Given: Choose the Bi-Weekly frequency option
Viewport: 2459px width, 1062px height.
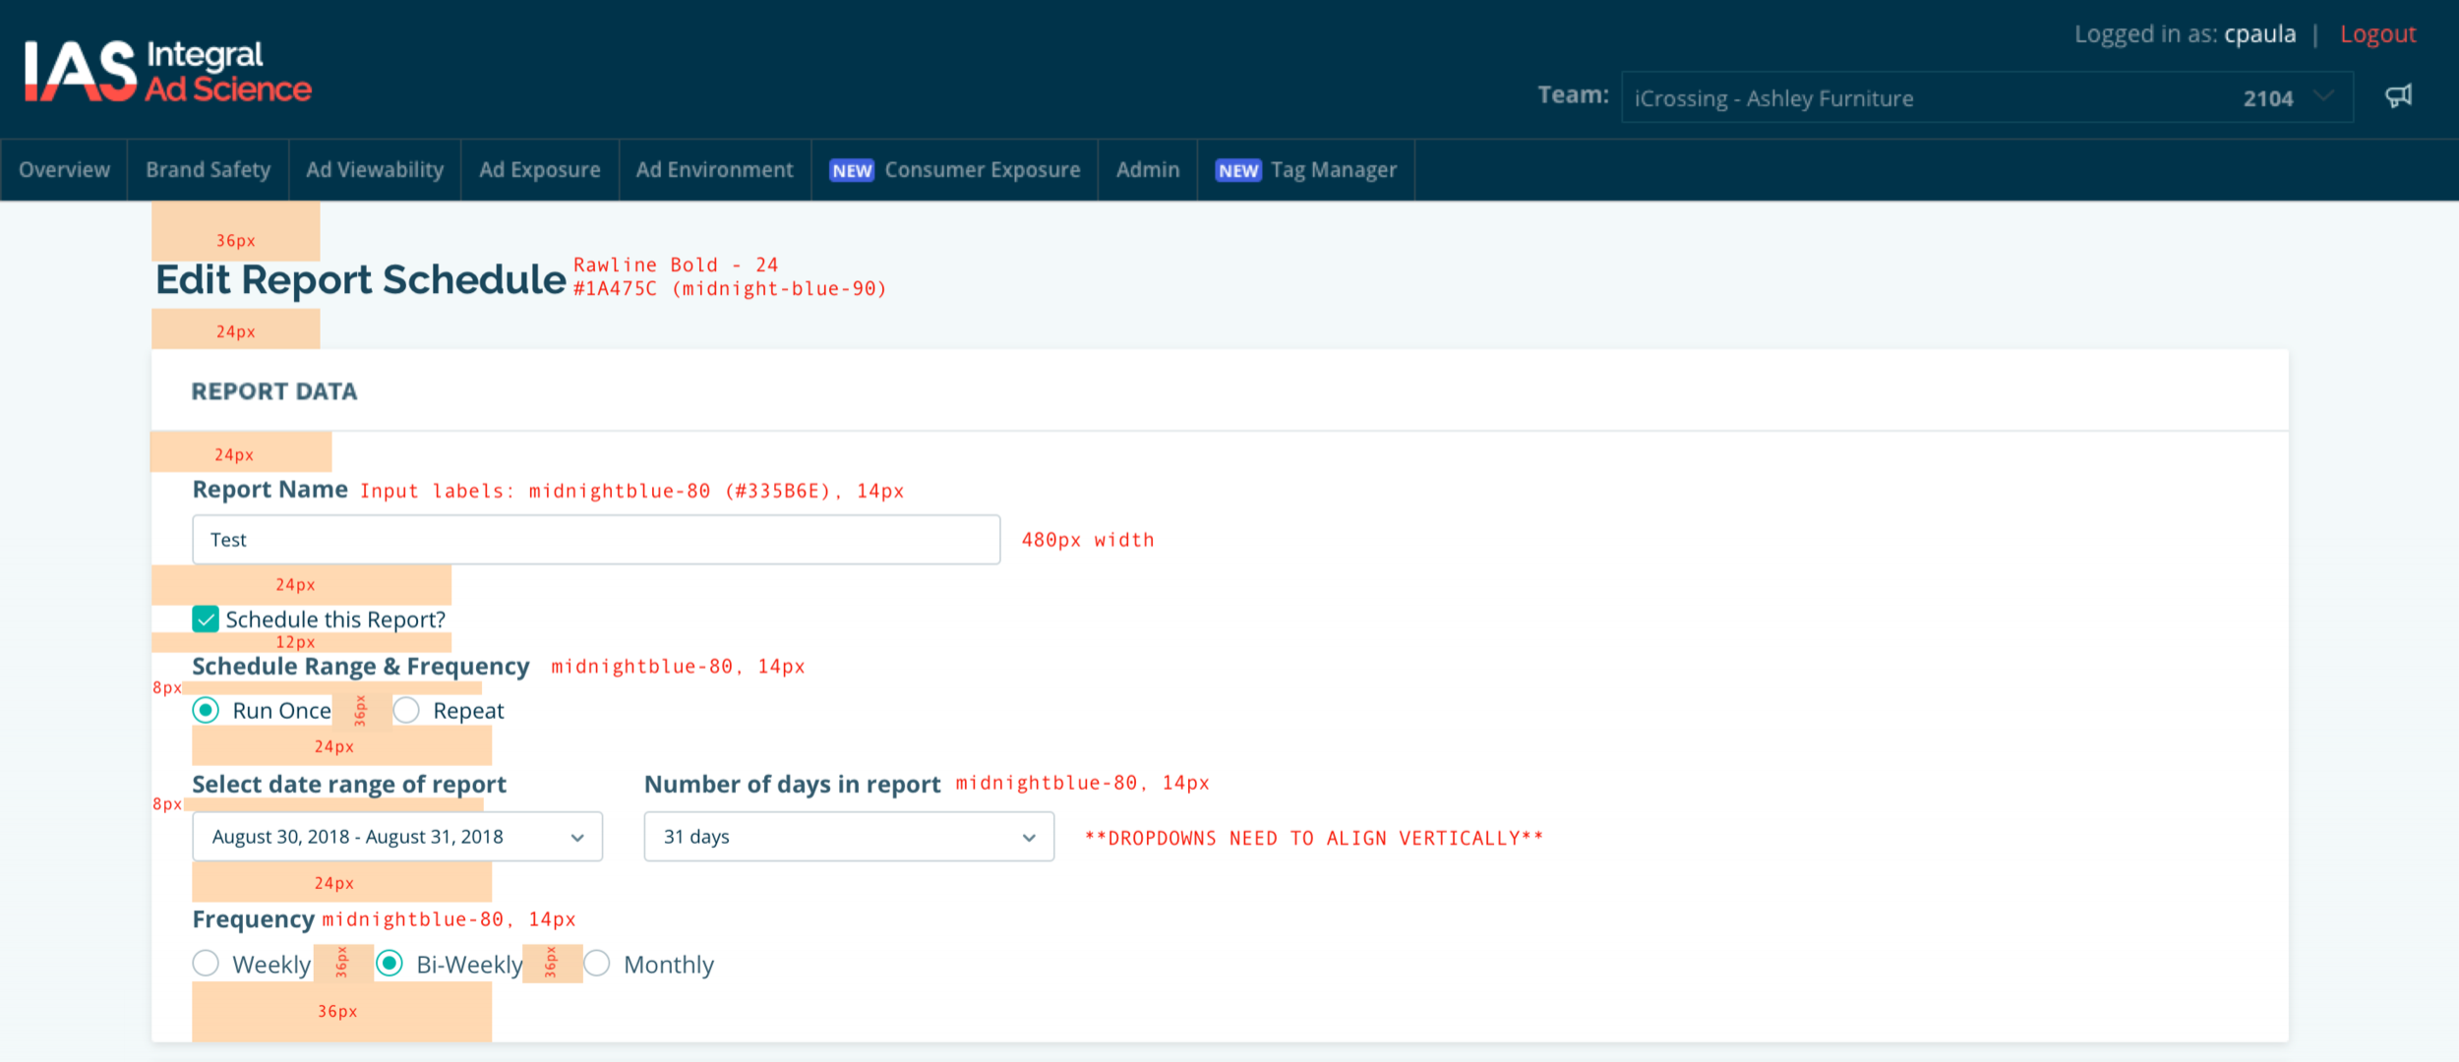Looking at the screenshot, I should (390, 963).
